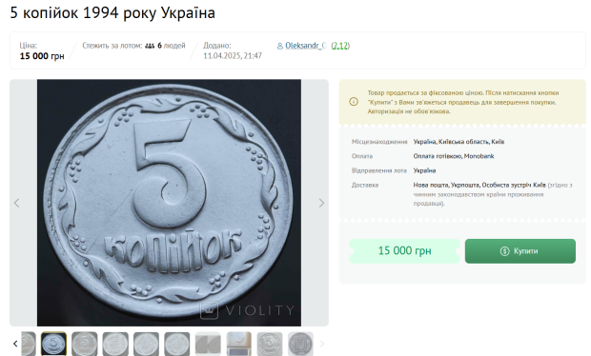The height and width of the screenshot is (356, 591).
Task: Open seller rating (2.12) link
Action: coord(340,46)
